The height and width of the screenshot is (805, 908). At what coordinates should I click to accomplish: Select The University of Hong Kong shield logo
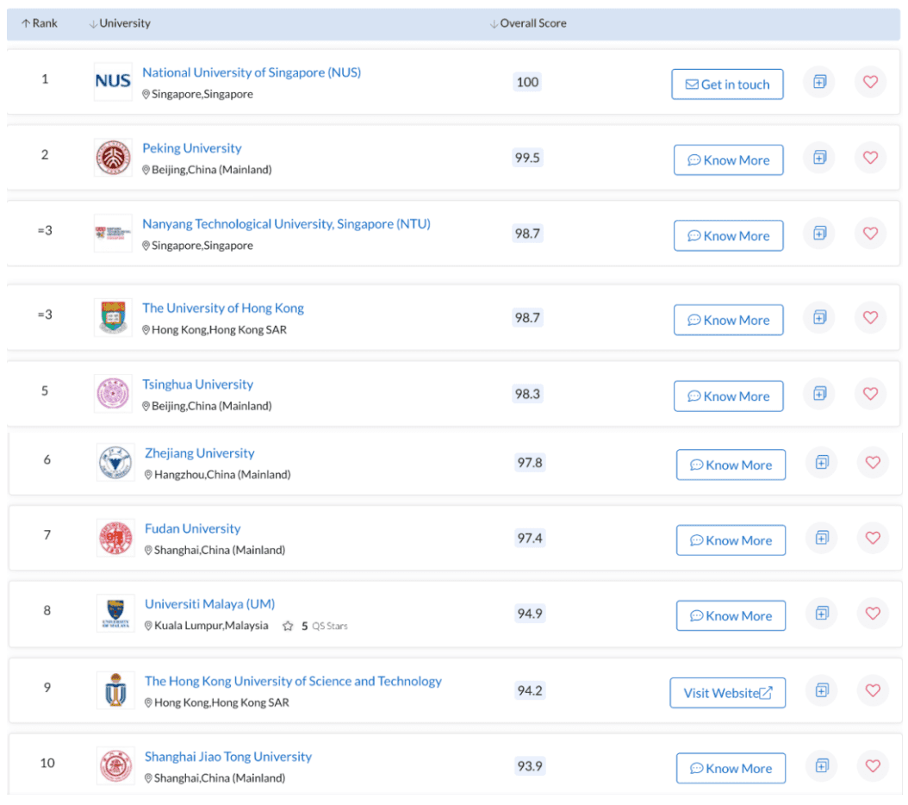click(x=113, y=318)
